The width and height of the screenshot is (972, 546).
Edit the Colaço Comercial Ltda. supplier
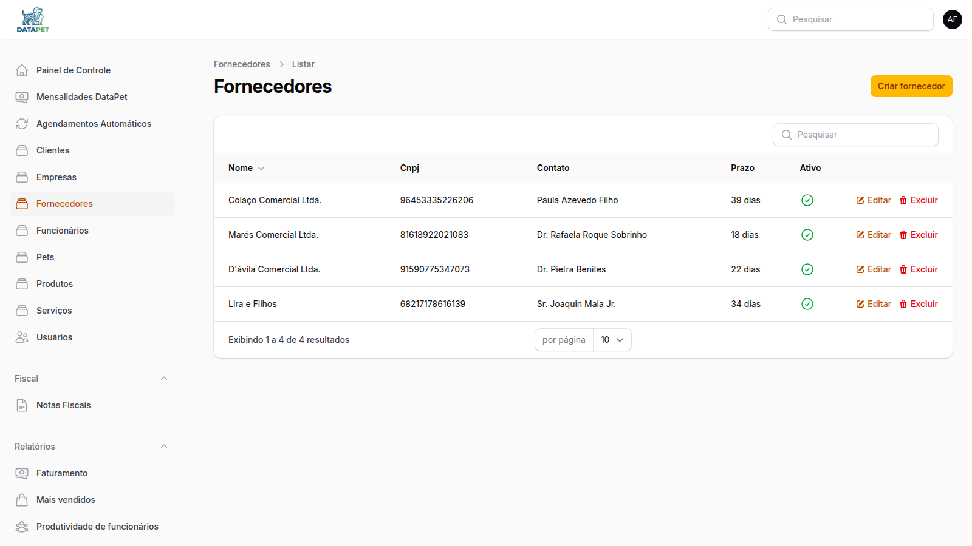874,200
